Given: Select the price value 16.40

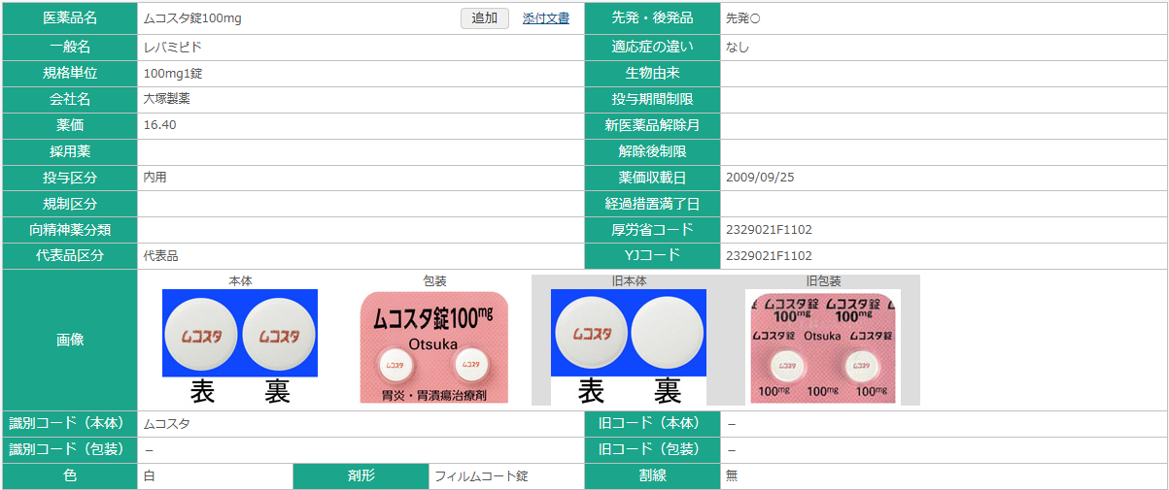Looking at the screenshot, I should click(159, 125).
